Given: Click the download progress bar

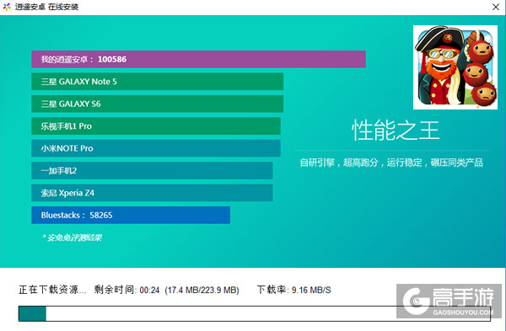Looking at the screenshot, I should click(x=255, y=313).
